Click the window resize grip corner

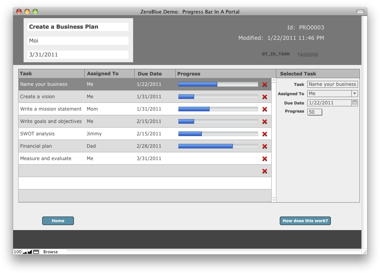pyautogui.click(x=365, y=252)
